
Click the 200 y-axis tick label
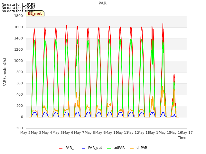pyautogui.click(x=20, y=106)
